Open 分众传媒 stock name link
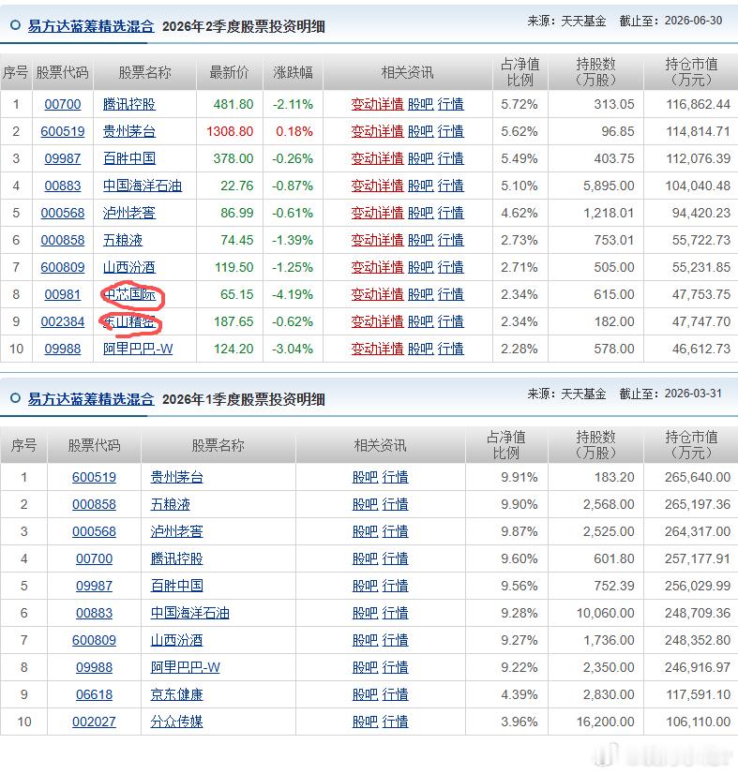This screenshot has width=738, height=774. point(177,722)
